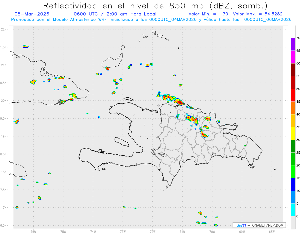Click the 'ONAMET/REP.DOM.' credit label

pos(268,225)
